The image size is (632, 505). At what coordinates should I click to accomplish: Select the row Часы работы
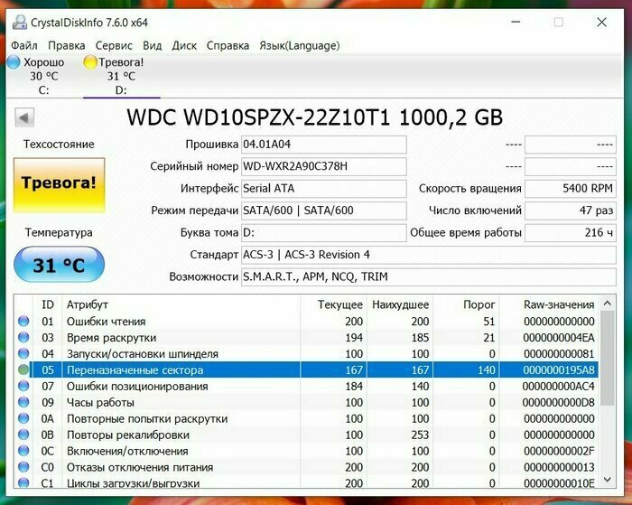(x=307, y=402)
